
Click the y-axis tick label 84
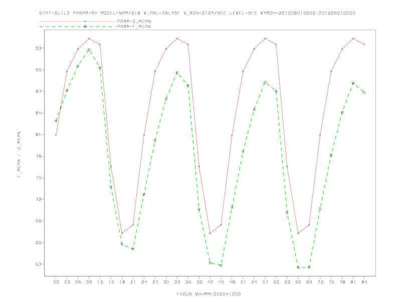[x=39, y=113]
